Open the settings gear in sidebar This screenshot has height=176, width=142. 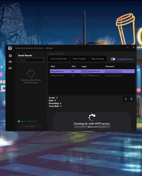tap(10, 56)
